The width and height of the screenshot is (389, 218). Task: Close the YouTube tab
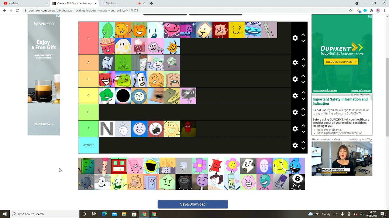click(47, 3)
